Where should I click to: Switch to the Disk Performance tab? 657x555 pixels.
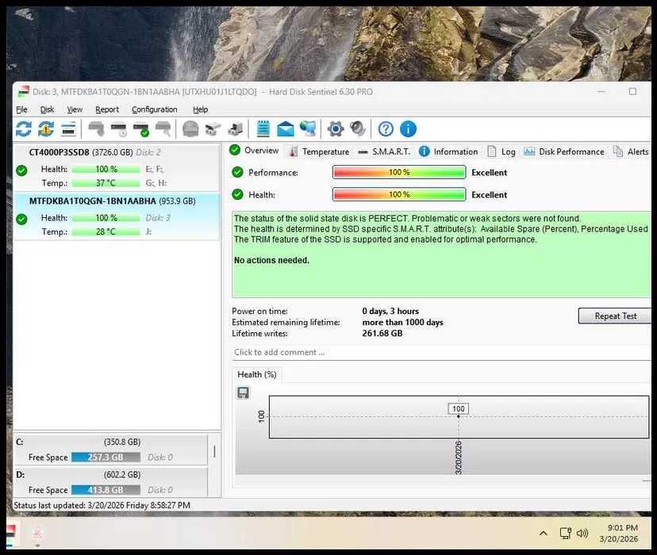point(564,151)
